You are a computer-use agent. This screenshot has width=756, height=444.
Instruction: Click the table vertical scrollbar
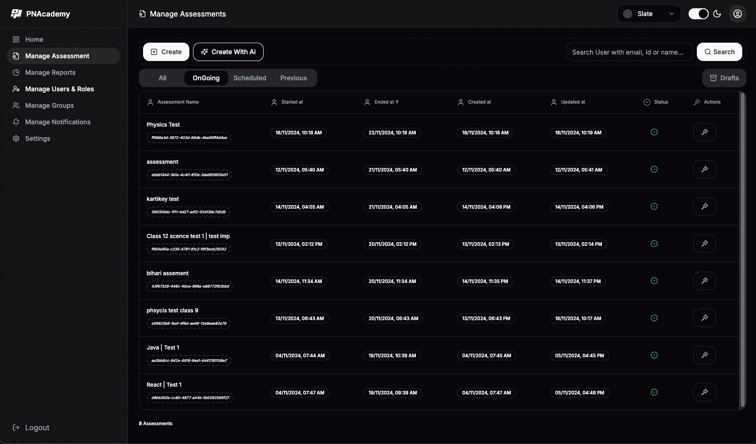point(742,250)
